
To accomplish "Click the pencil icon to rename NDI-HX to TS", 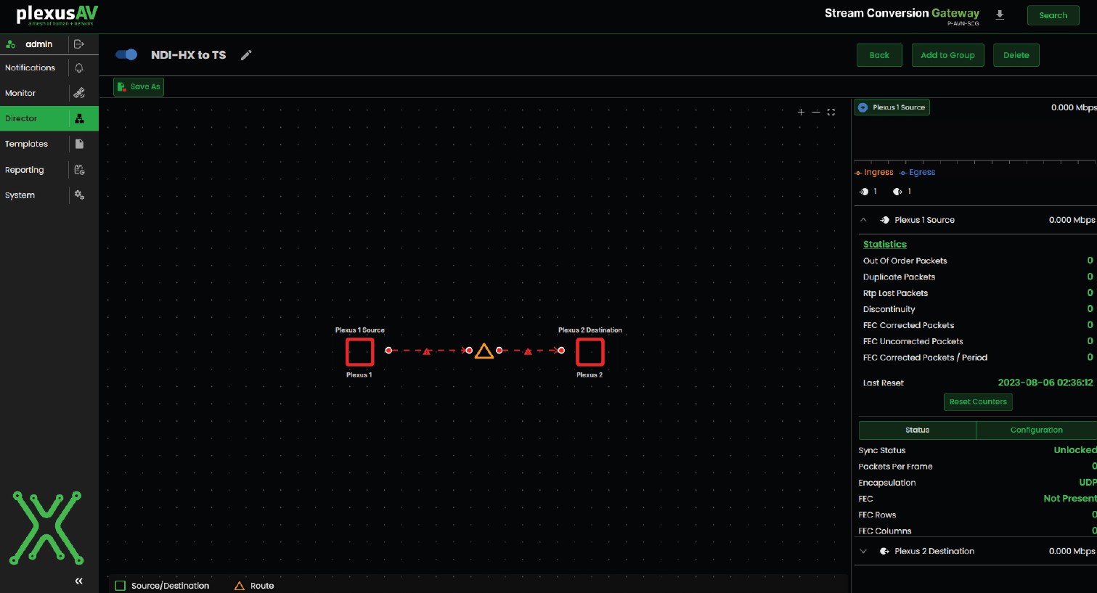I will click(x=246, y=55).
